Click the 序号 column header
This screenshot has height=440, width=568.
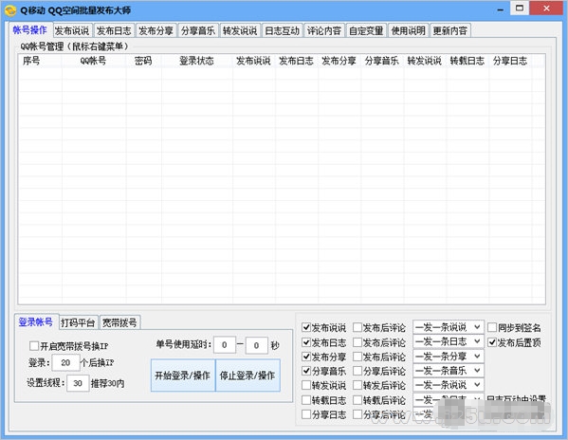click(40, 61)
